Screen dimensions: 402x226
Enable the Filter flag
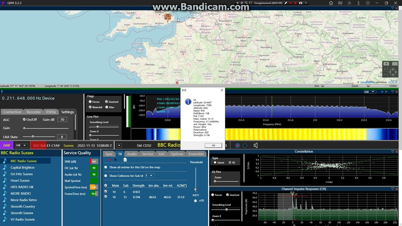106,107
